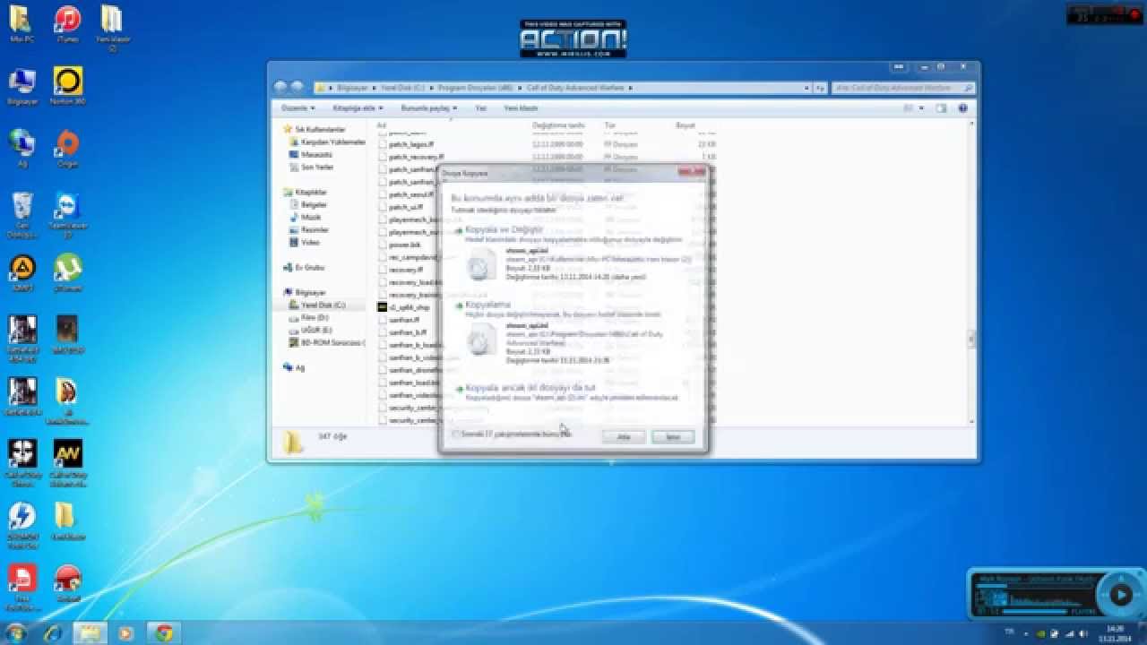Open the Kitaplığa ekle dropdown
Viewport: 1147px width, 645px height.
click(x=358, y=107)
